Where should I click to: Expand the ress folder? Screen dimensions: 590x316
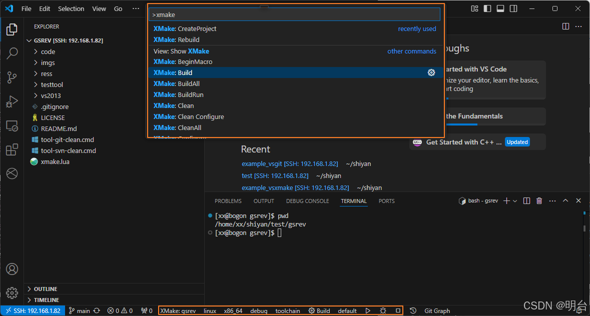coord(47,73)
